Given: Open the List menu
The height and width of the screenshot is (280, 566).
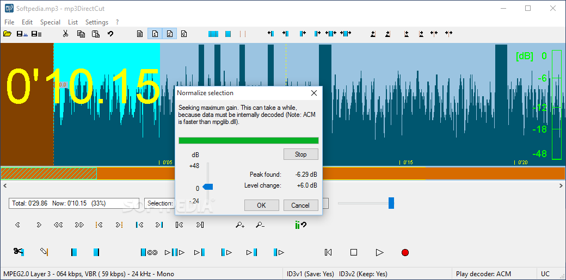Looking at the screenshot, I should tap(73, 22).
